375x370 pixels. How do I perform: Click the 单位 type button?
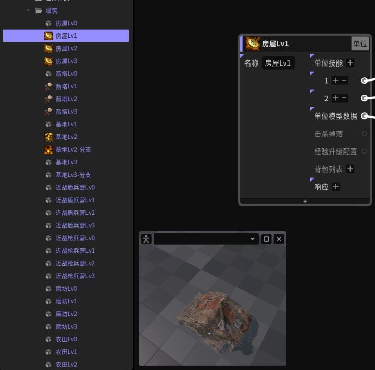tap(360, 44)
